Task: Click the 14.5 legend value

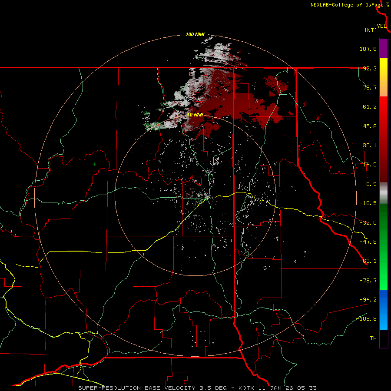Action: pos(370,165)
